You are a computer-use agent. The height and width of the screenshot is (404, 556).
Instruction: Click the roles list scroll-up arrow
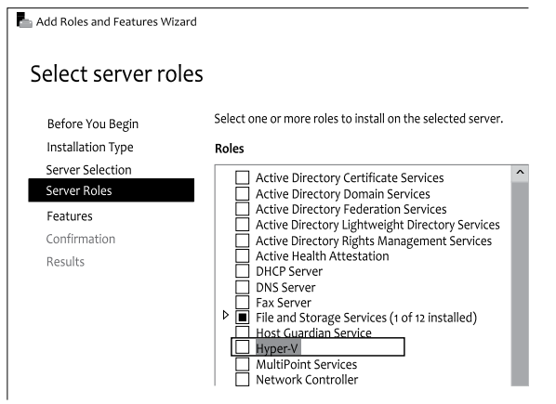coord(520,173)
